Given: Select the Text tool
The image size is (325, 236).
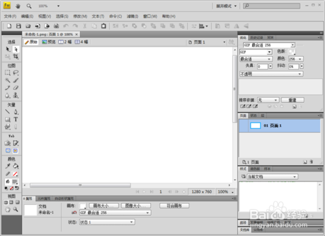Looking at the screenshot, I should pos(16,120).
